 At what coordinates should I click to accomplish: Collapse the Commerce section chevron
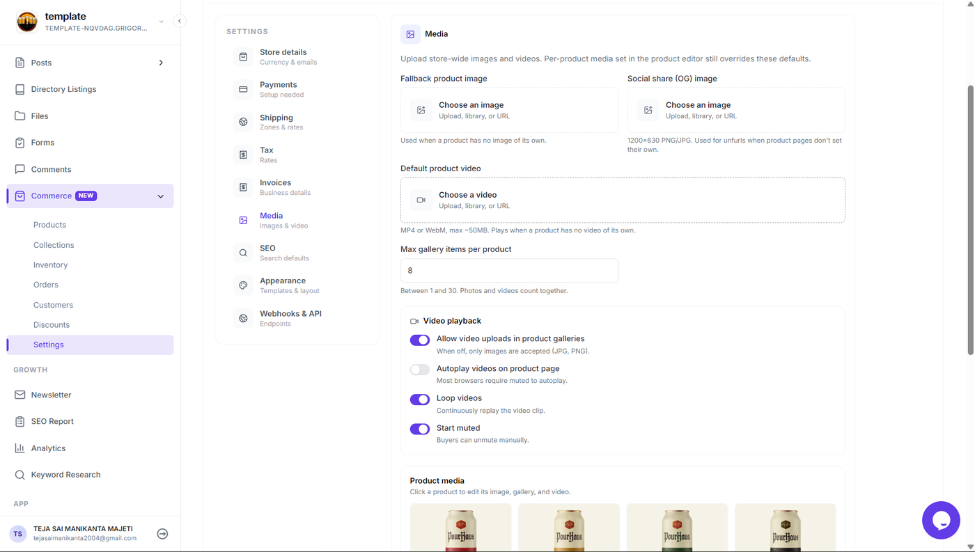[x=161, y=196]
